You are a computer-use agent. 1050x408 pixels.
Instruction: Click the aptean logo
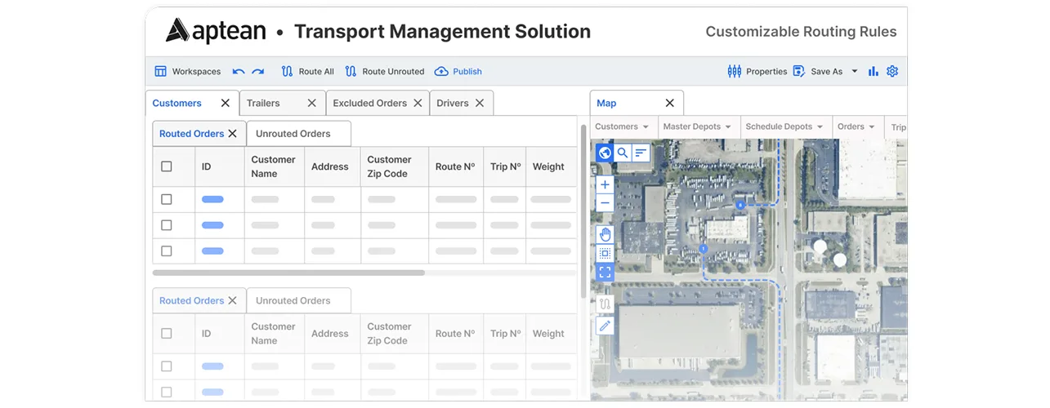coord(216,31)
